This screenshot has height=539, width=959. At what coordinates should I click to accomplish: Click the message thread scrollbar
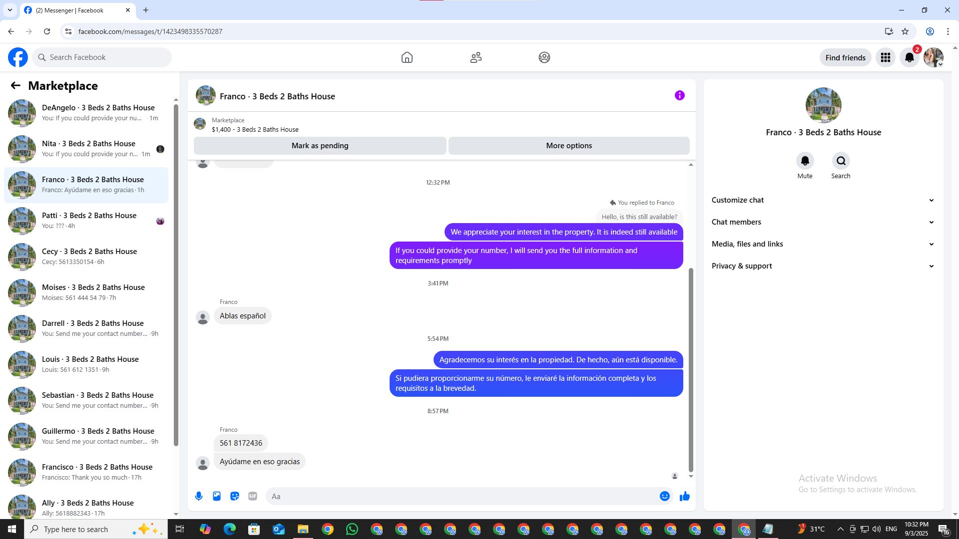click(x=691, y=370)
